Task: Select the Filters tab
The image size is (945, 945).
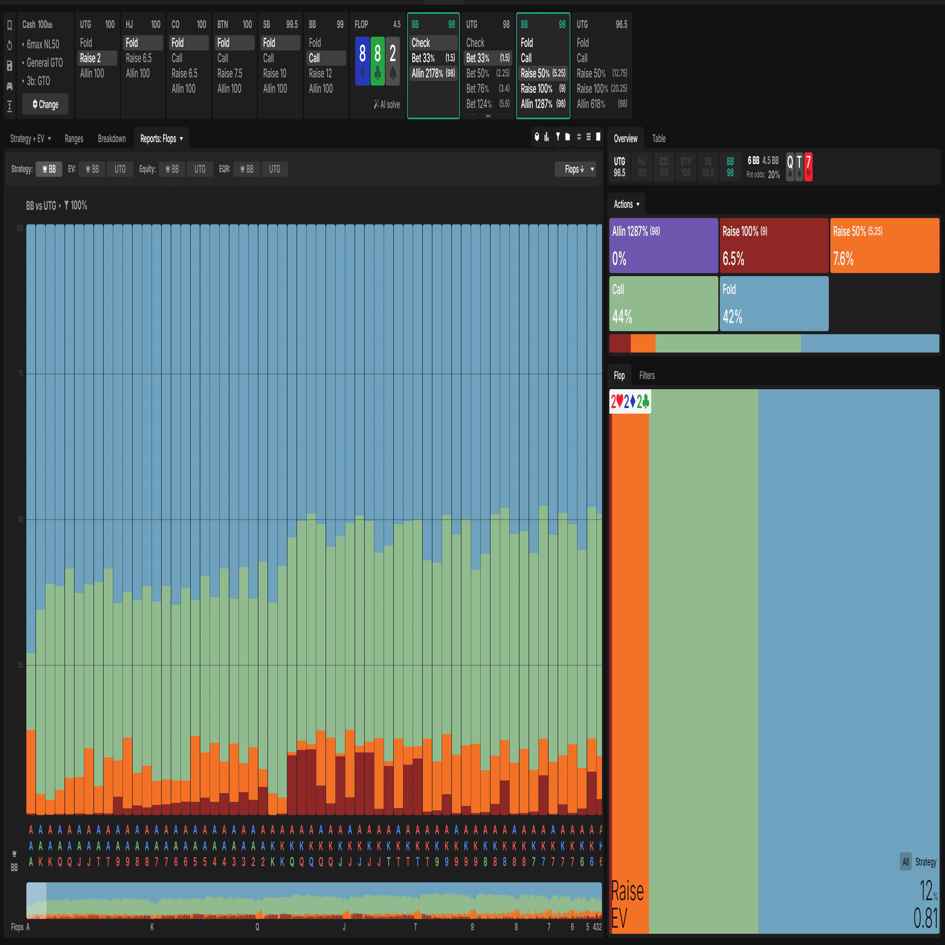Action: (647, 375)
